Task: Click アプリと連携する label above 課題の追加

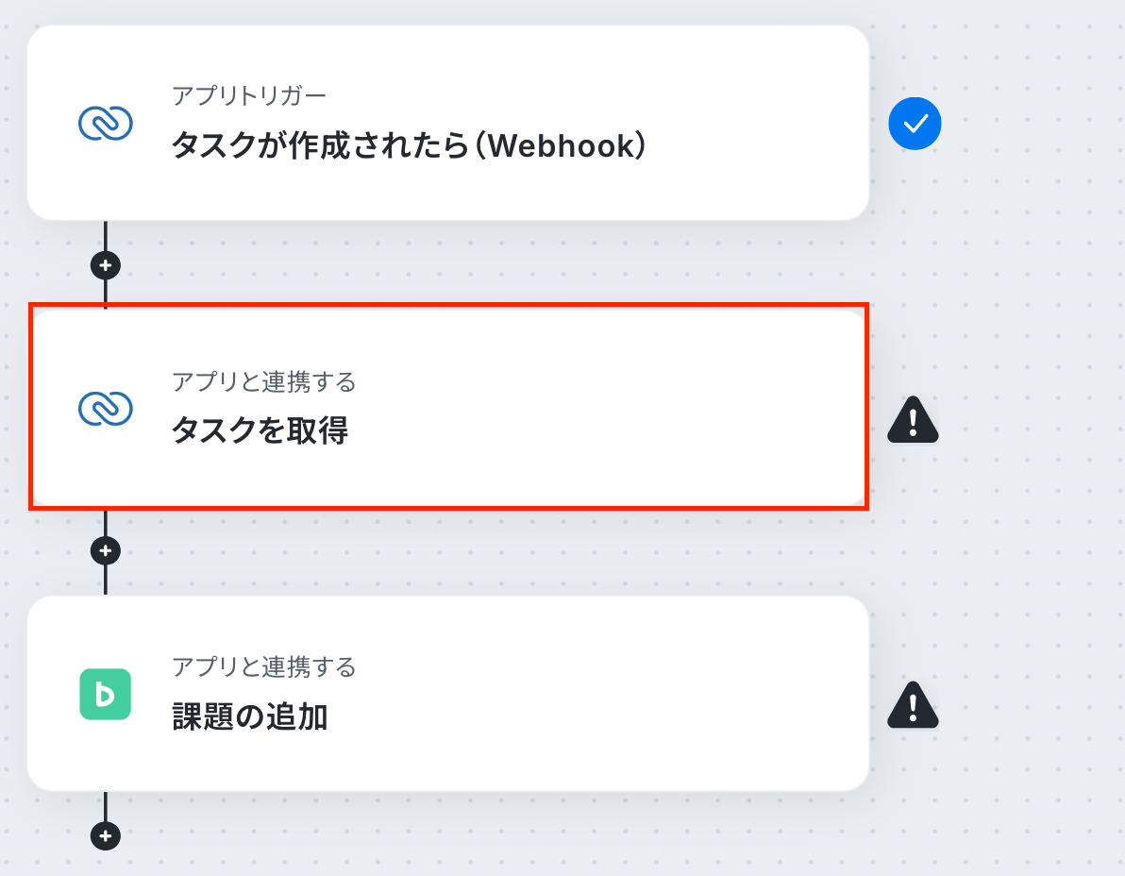Action: click(264, 667)
